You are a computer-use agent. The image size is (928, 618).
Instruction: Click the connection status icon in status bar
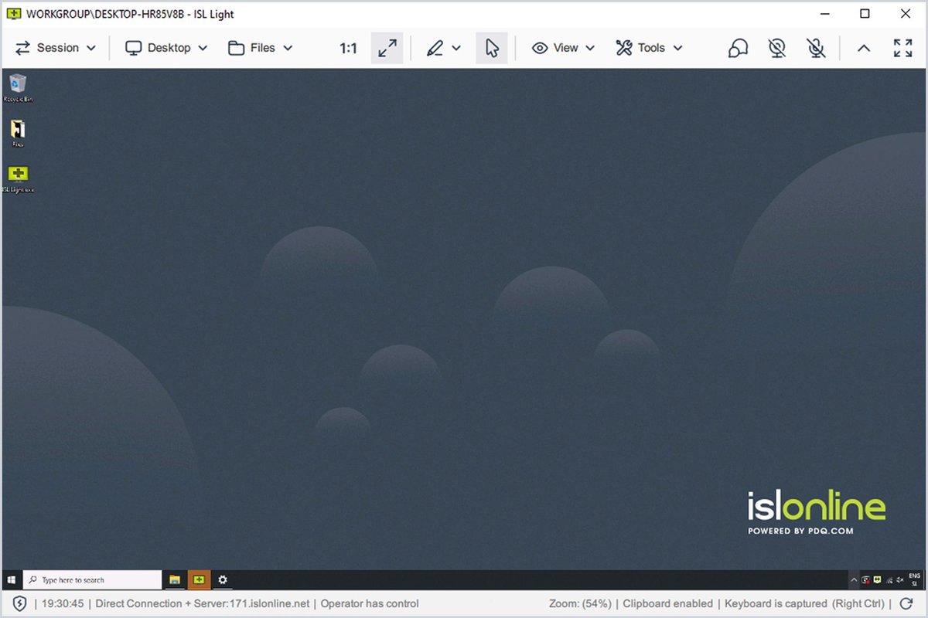coord(19,603)
